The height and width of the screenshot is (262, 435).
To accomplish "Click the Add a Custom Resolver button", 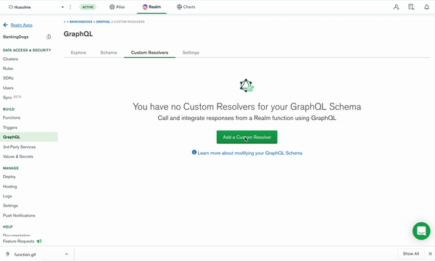I will tap(246, 137).
